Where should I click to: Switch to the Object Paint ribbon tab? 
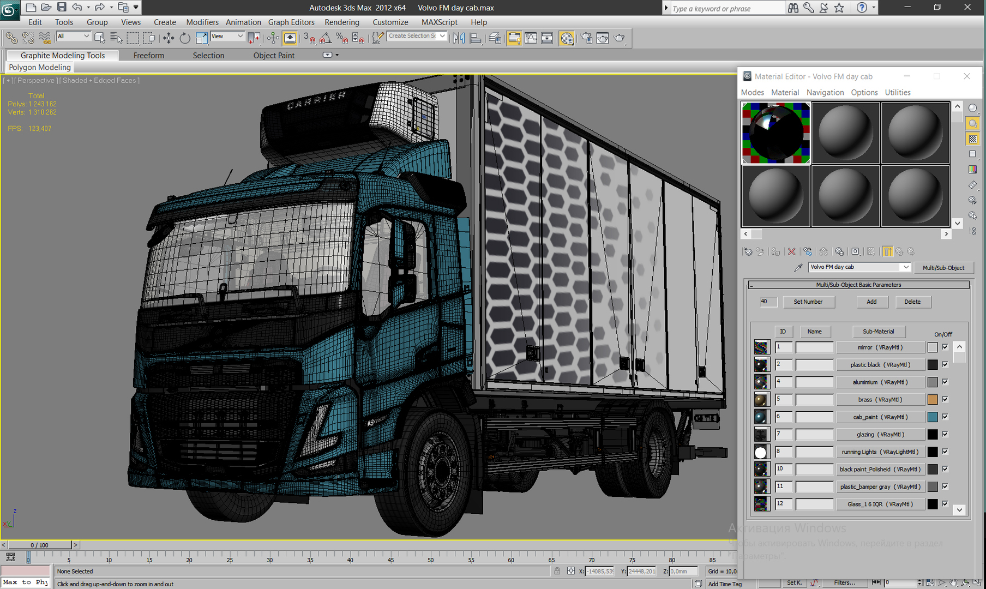(274, 56)
